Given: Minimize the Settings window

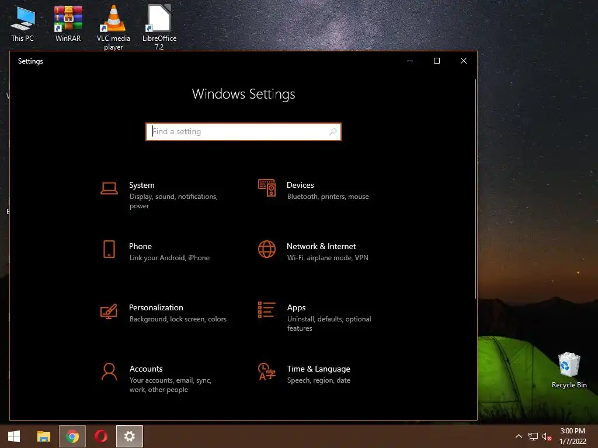Looking at the screenshot, I should pos(410,61).
